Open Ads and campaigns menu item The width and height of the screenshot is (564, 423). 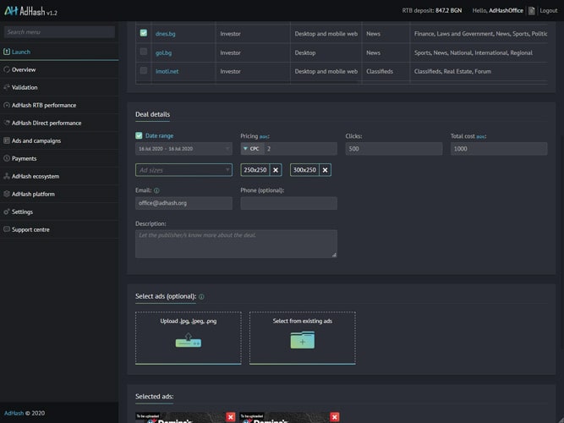coord(36,140)
